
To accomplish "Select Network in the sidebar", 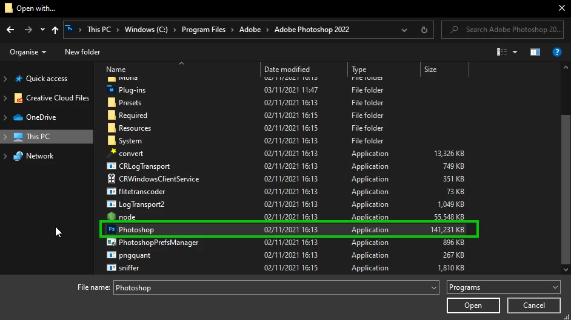I will [x=39, y=156].
